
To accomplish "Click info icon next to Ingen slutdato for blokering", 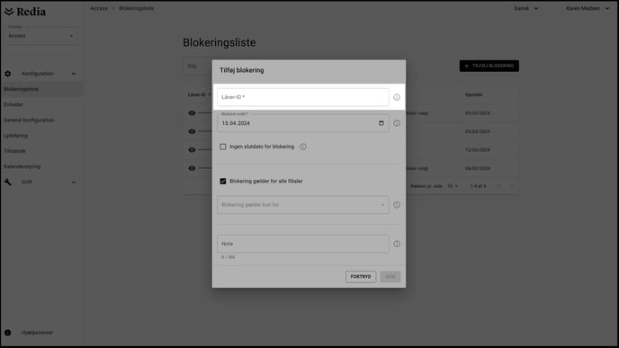I will tap(303, 147).
